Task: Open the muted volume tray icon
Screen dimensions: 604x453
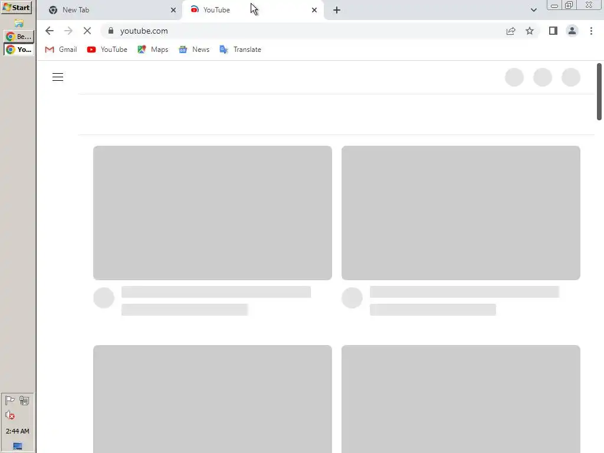Action: [x=10, y=415]
